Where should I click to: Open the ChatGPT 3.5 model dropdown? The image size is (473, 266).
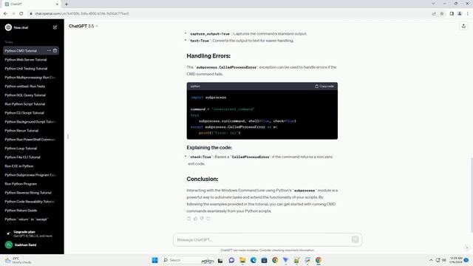84,27
